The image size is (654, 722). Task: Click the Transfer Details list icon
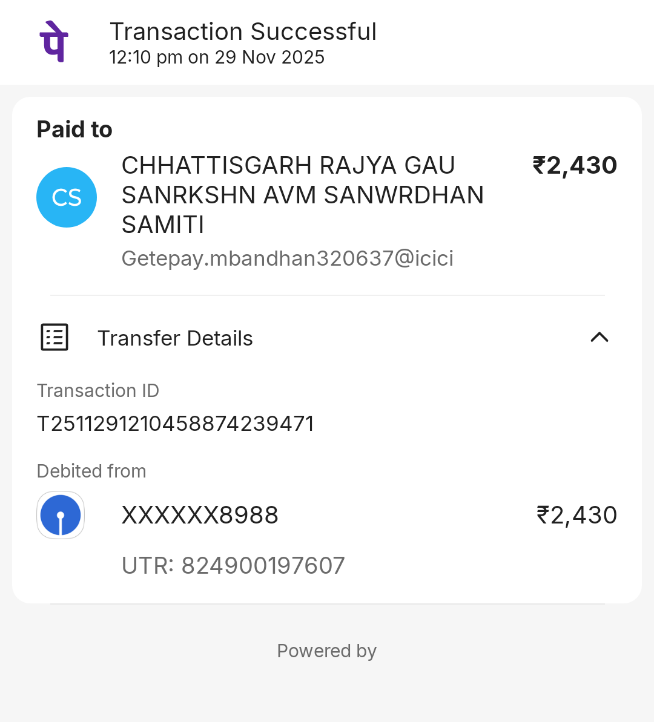[54, 337]
